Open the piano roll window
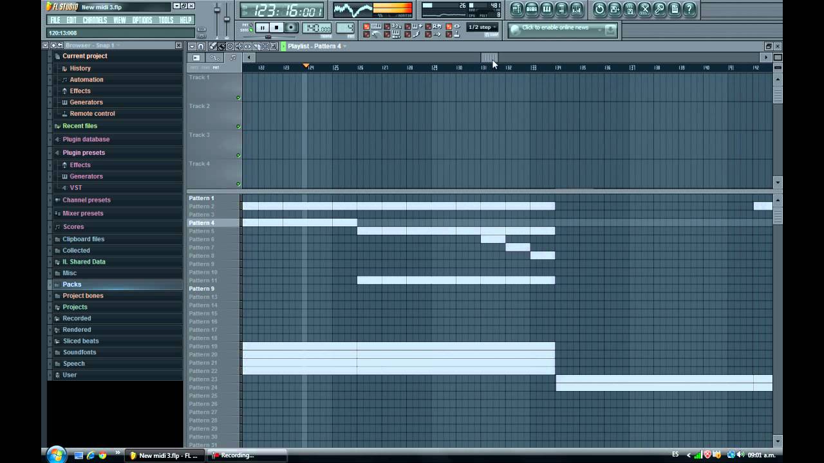Viewport: 824px width, 463px height. pyautogui.click(x=547, y=9)
